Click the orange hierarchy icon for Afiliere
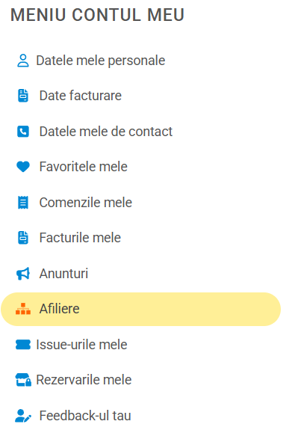The image size is (289, 436). (x=23, y=309)
